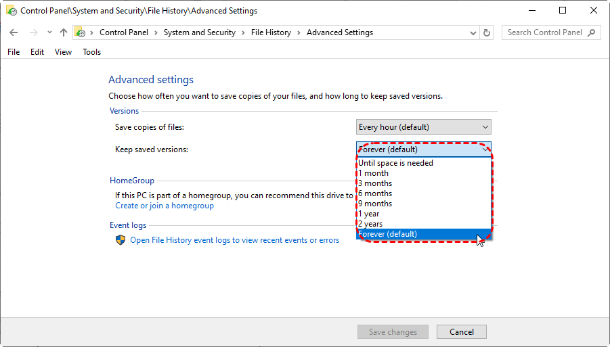The height and width of the screenshot is (347, 610).
Task: Click the Up one level arrow
Action: [64, 32]
